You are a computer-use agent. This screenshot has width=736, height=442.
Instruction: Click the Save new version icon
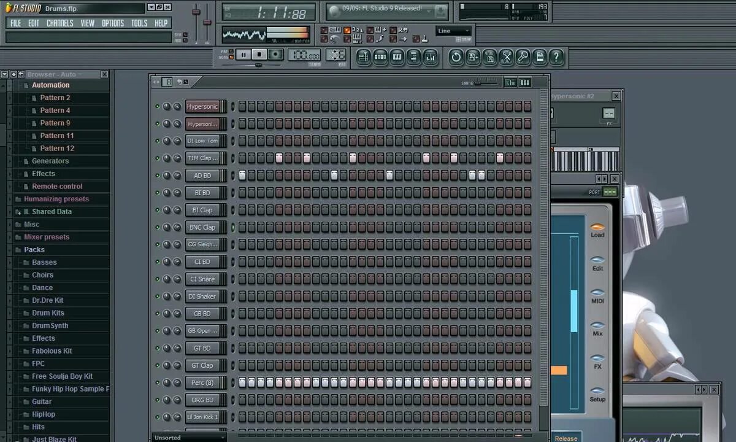click(473, 57)
